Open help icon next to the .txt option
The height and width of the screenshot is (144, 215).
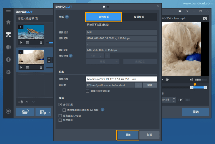102,110
